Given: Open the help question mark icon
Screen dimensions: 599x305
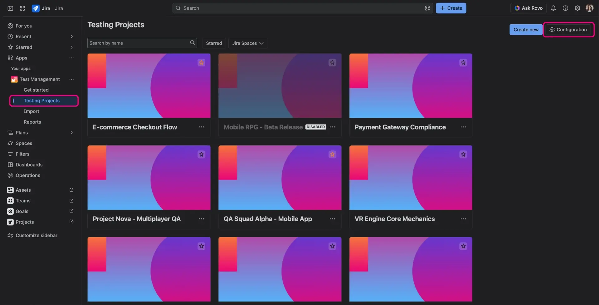Looking at the screenshot, I should 565,8.
